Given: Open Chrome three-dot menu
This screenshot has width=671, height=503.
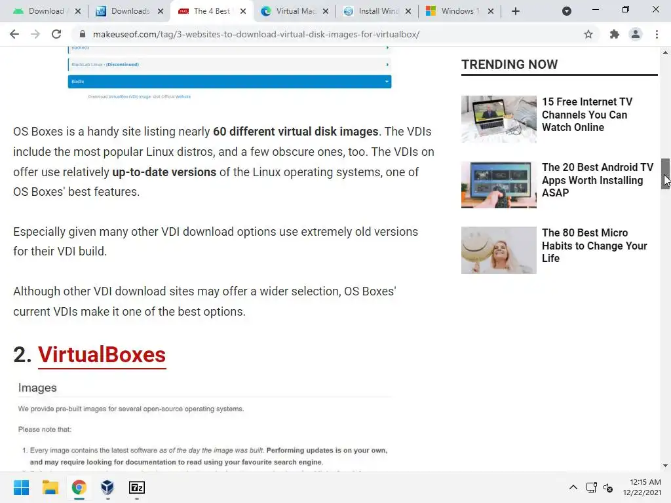Looking at the screenshot, I should 657,34.
